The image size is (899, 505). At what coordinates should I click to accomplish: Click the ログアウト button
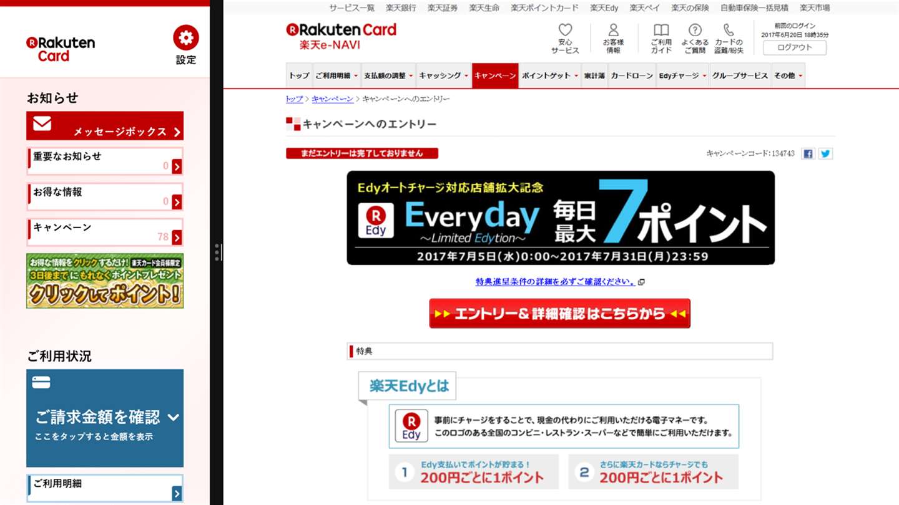tap(795, 47)
